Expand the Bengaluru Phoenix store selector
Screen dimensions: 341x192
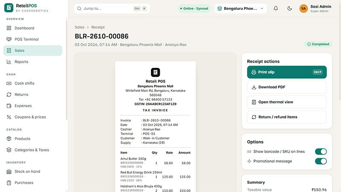point(240,9)
